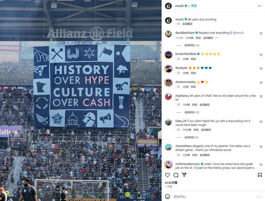Open more options on davidbeckham comment
The image size is (265, 201).
click(x=217, y=38)
